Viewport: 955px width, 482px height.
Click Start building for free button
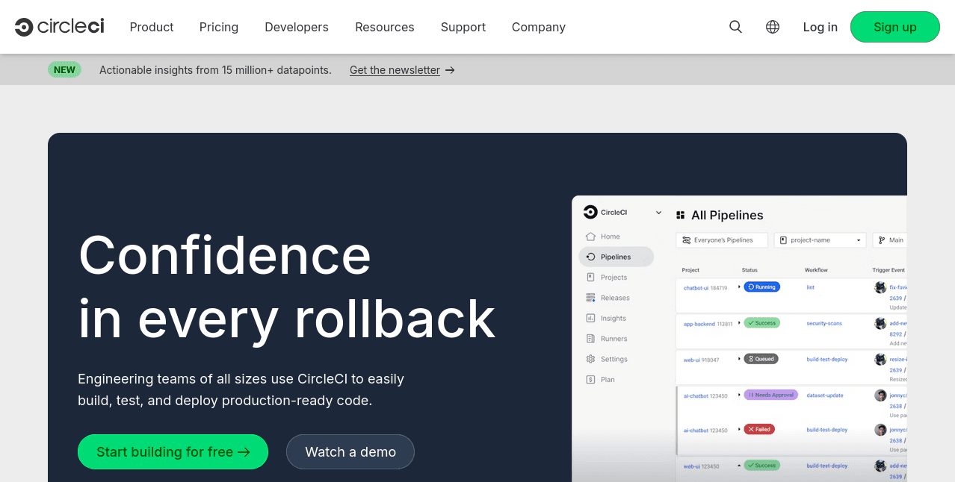coord(173,452)
